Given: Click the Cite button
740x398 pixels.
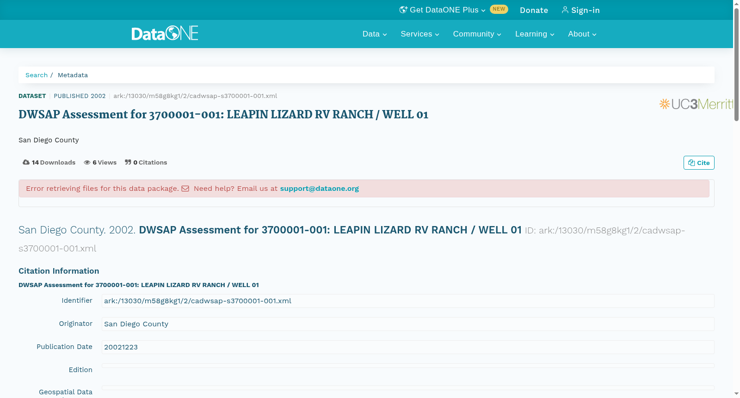Looking at the screenshot, I should (x=699, y=163).
